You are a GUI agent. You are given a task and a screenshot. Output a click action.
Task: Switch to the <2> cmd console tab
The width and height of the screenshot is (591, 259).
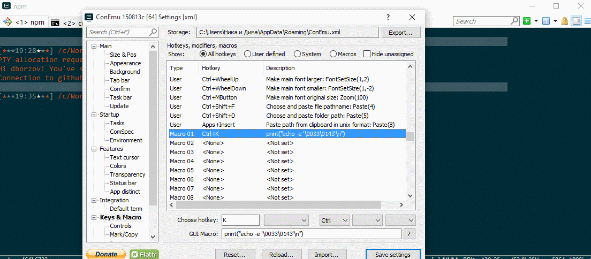click(x=66, y=22)
